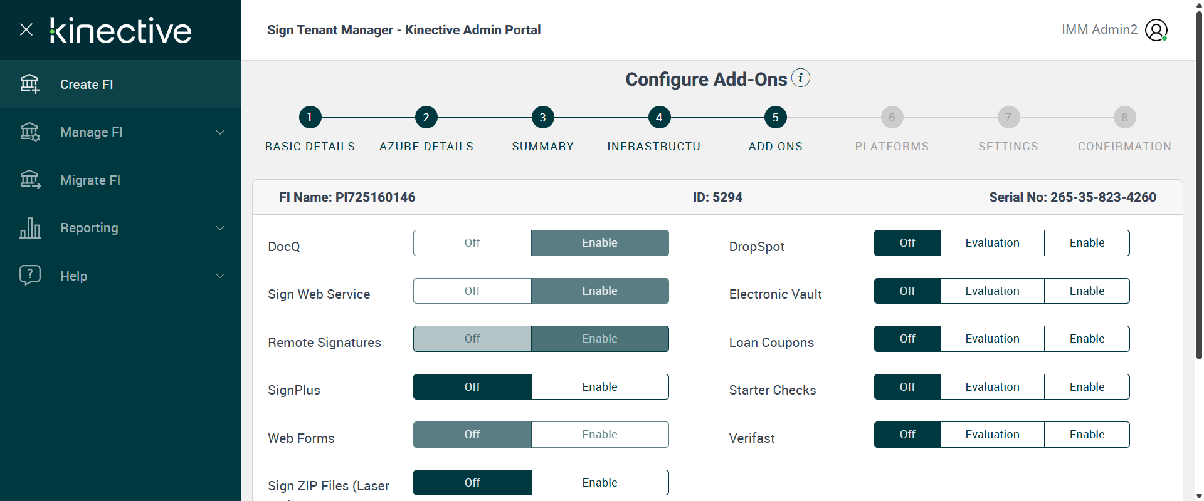Viewport: 1204px width, 501px height.
Task: Set Web Forms to Off
Action: tap(472, 435)
